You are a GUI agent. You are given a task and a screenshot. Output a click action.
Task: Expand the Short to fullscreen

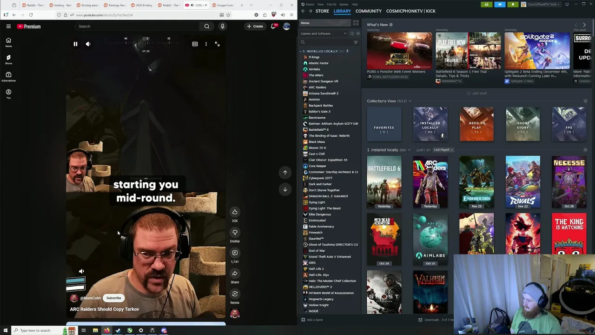pos(217,44)
